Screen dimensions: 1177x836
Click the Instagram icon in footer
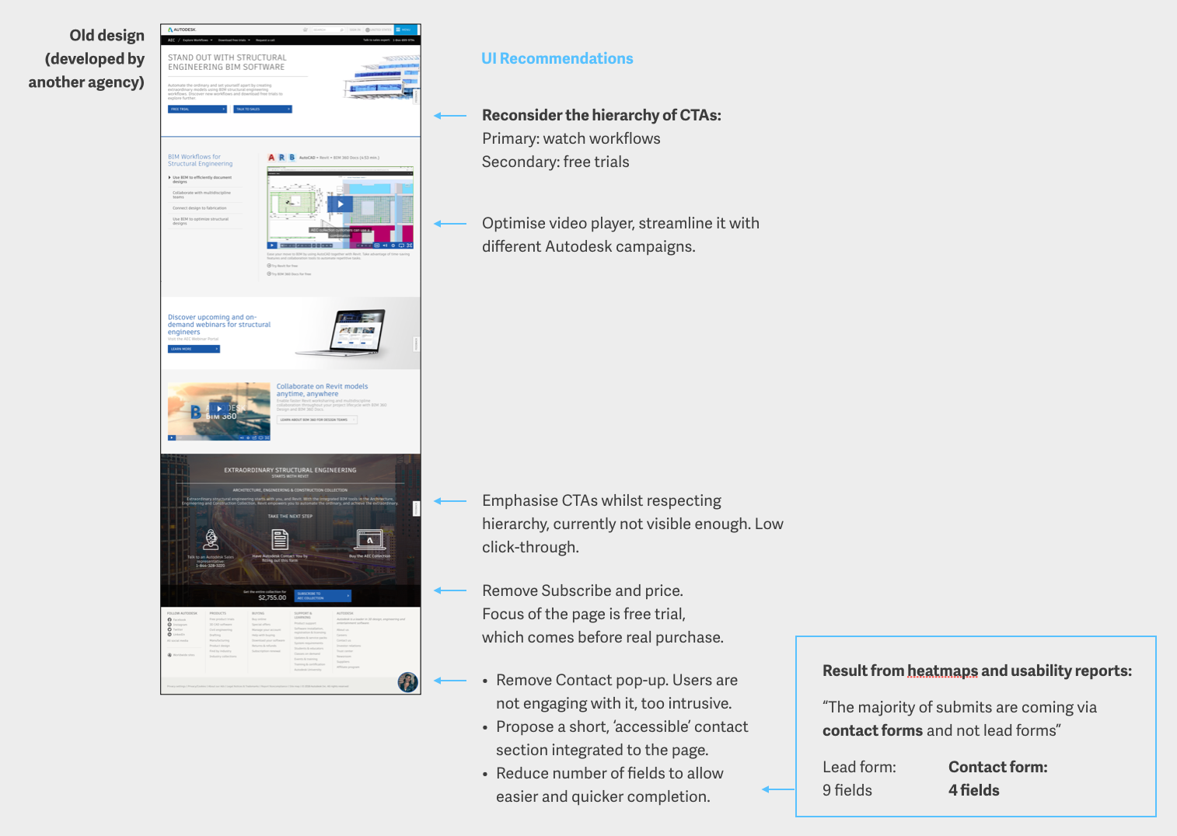(x=169, y=625)
